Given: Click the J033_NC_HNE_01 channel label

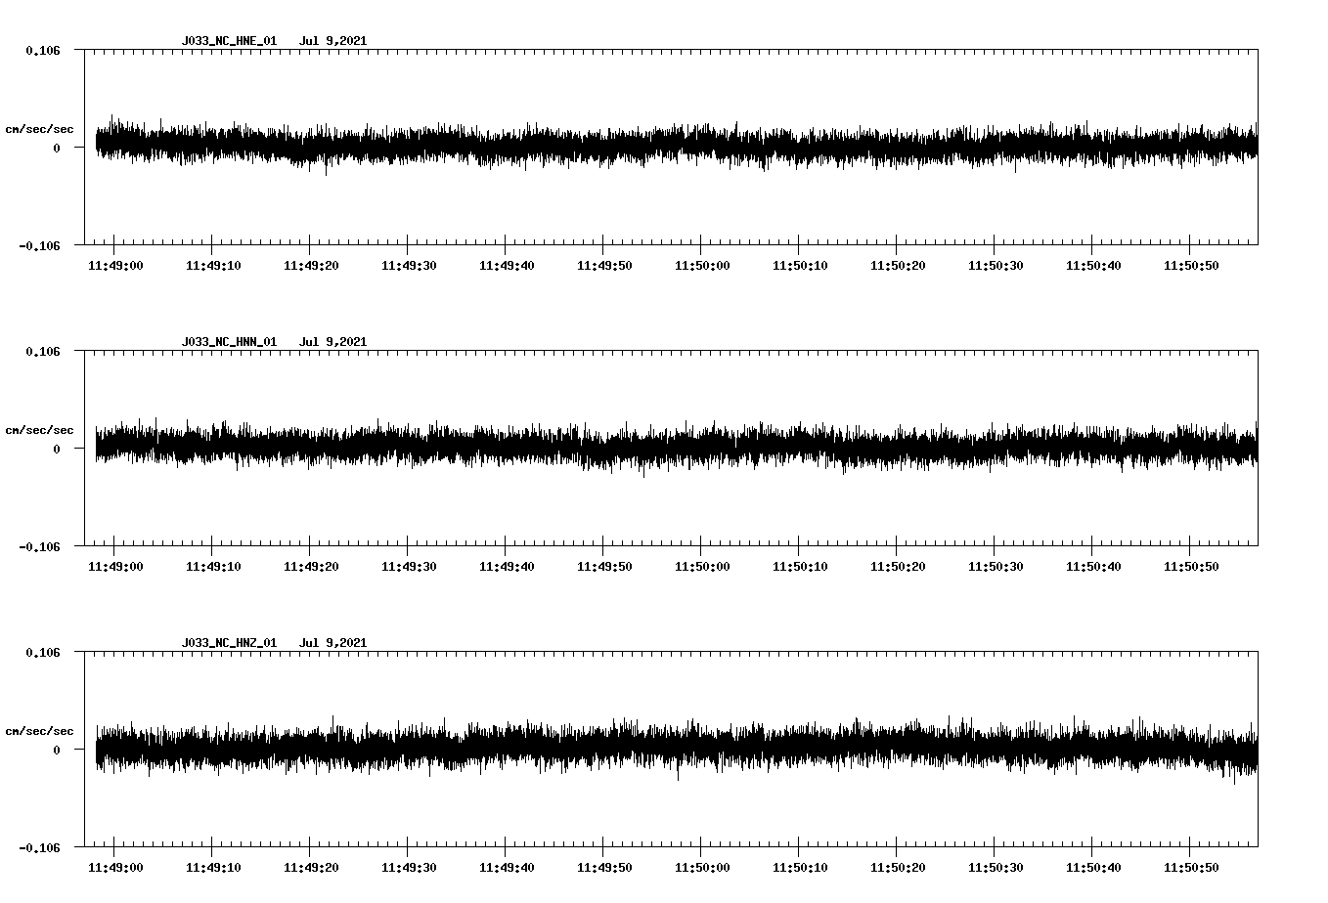Looking at the screenshot, I should [x=227, y=41].
